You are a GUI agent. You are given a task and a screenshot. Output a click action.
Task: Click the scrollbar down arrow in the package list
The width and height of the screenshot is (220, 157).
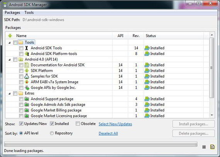click(212, 115)
